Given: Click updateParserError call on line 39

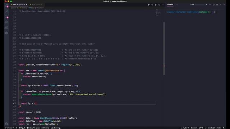Looking at the screenshot, I should [x=42, y=94].
